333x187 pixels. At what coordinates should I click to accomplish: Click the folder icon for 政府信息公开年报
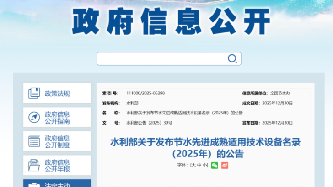(x=34, y=165)
